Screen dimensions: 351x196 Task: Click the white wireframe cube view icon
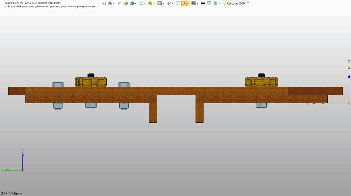141,4
